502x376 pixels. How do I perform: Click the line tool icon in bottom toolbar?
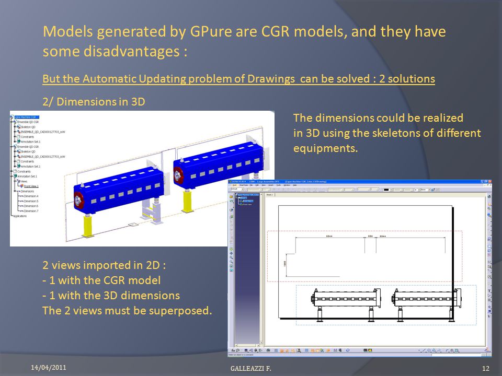[x=424, y=350]
